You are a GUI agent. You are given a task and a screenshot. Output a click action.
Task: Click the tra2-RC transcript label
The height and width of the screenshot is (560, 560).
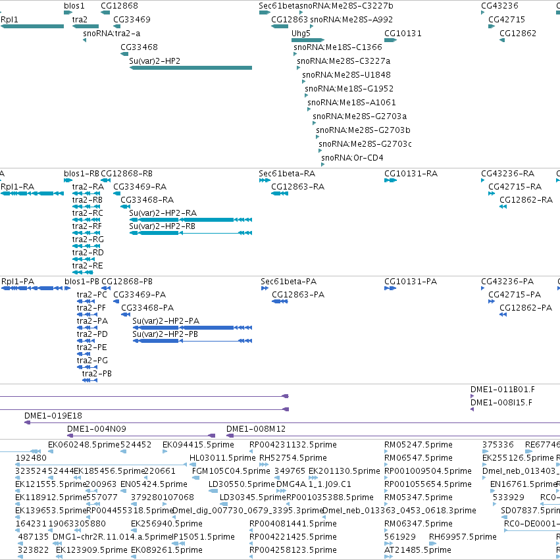(x=88, y=213)
